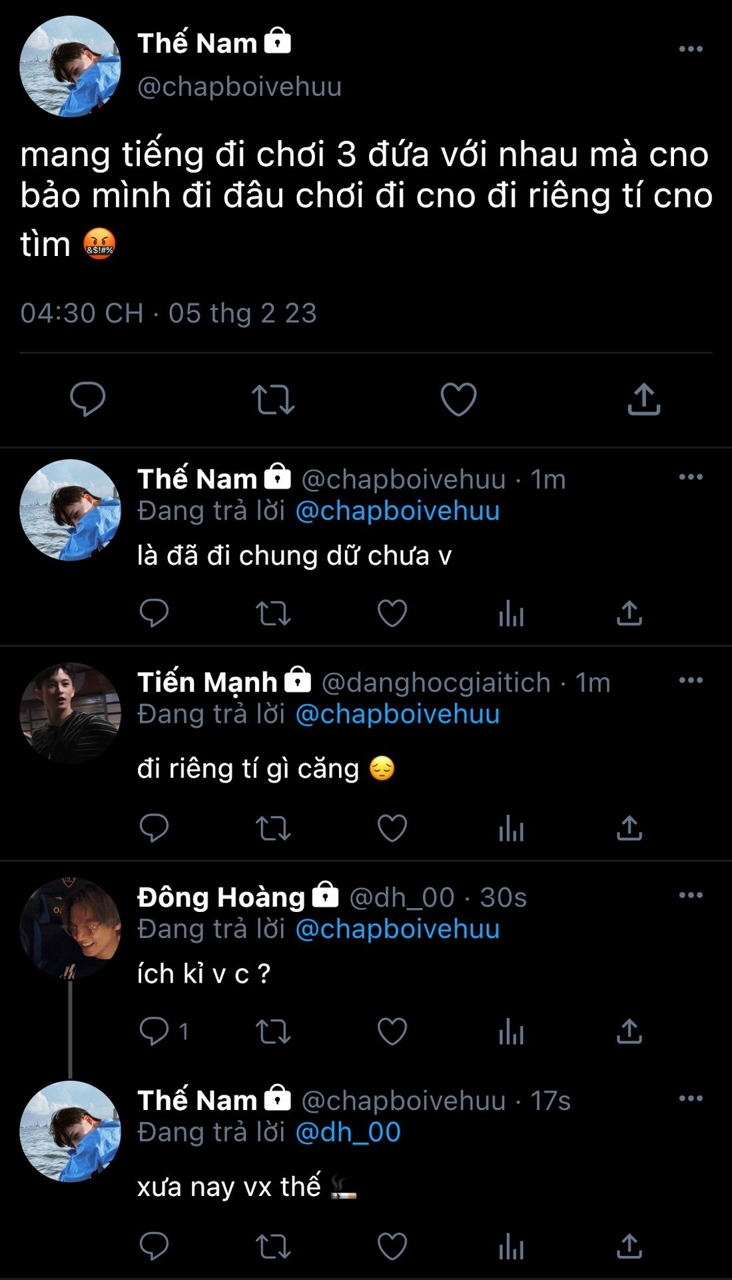Open more options on Tiến Mạnh's reply
The width and height of the screenshot is (732, 1280).
tap(691, 681)
